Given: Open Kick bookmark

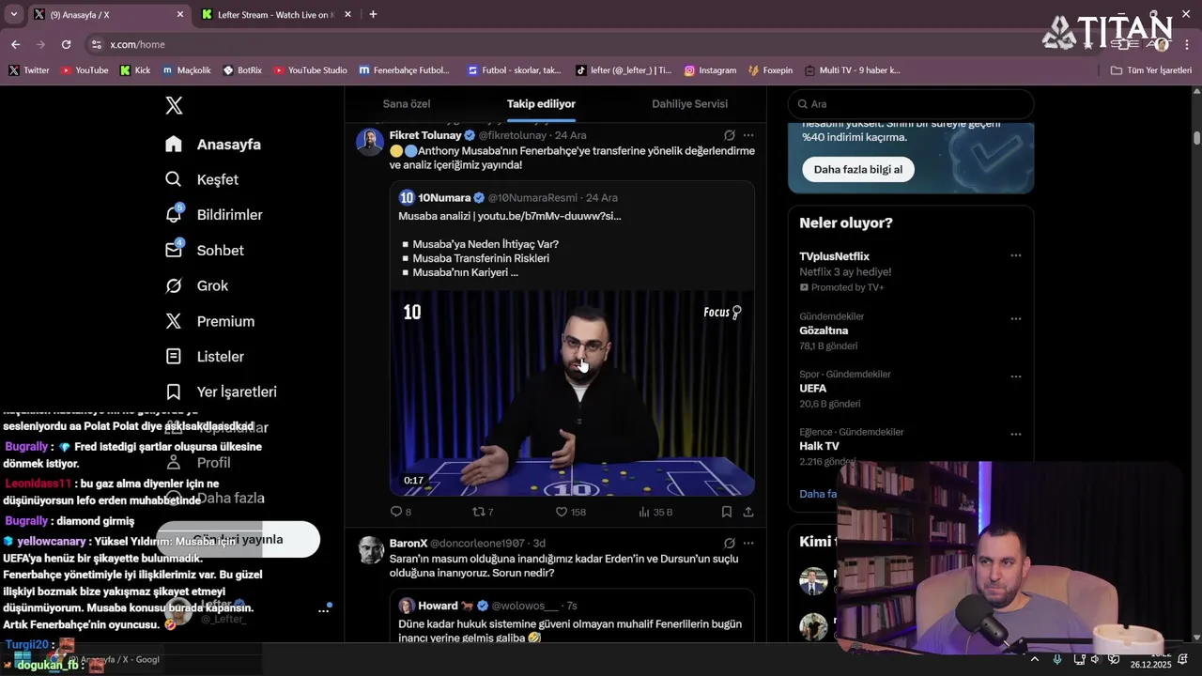Looking at the screenshot, I should point(135,70).
